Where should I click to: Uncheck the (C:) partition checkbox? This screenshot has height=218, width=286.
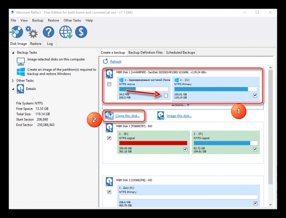click(255, 95)
